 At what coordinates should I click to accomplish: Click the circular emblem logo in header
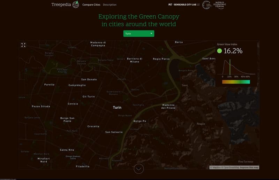click(x=207, y=5)
